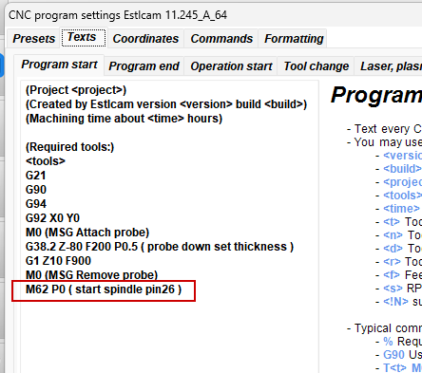Click the G90 line in the editor

(x=36, y=190)
